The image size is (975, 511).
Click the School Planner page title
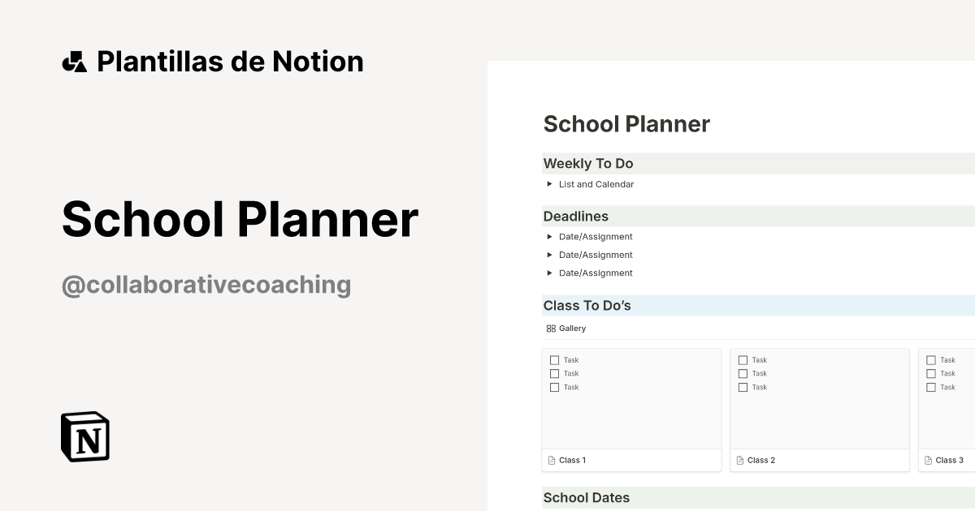click(x=626, y=124)
